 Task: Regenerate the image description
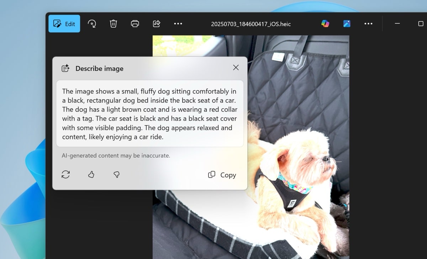click(x=66, y=174)
